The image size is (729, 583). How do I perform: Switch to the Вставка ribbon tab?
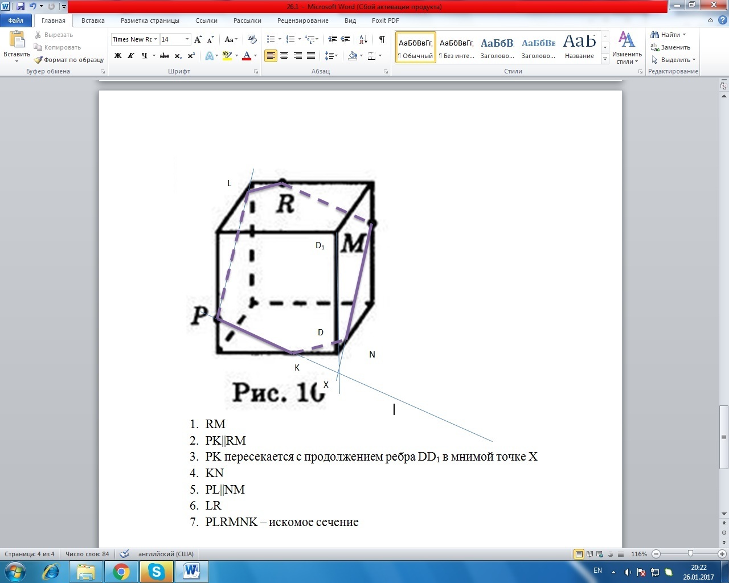tap(92, 20)
